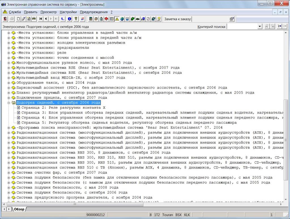This screenshot has width=290, height=219.
Task: Open the Править menu
Action: pyautogui.click(x=31, y=12)
